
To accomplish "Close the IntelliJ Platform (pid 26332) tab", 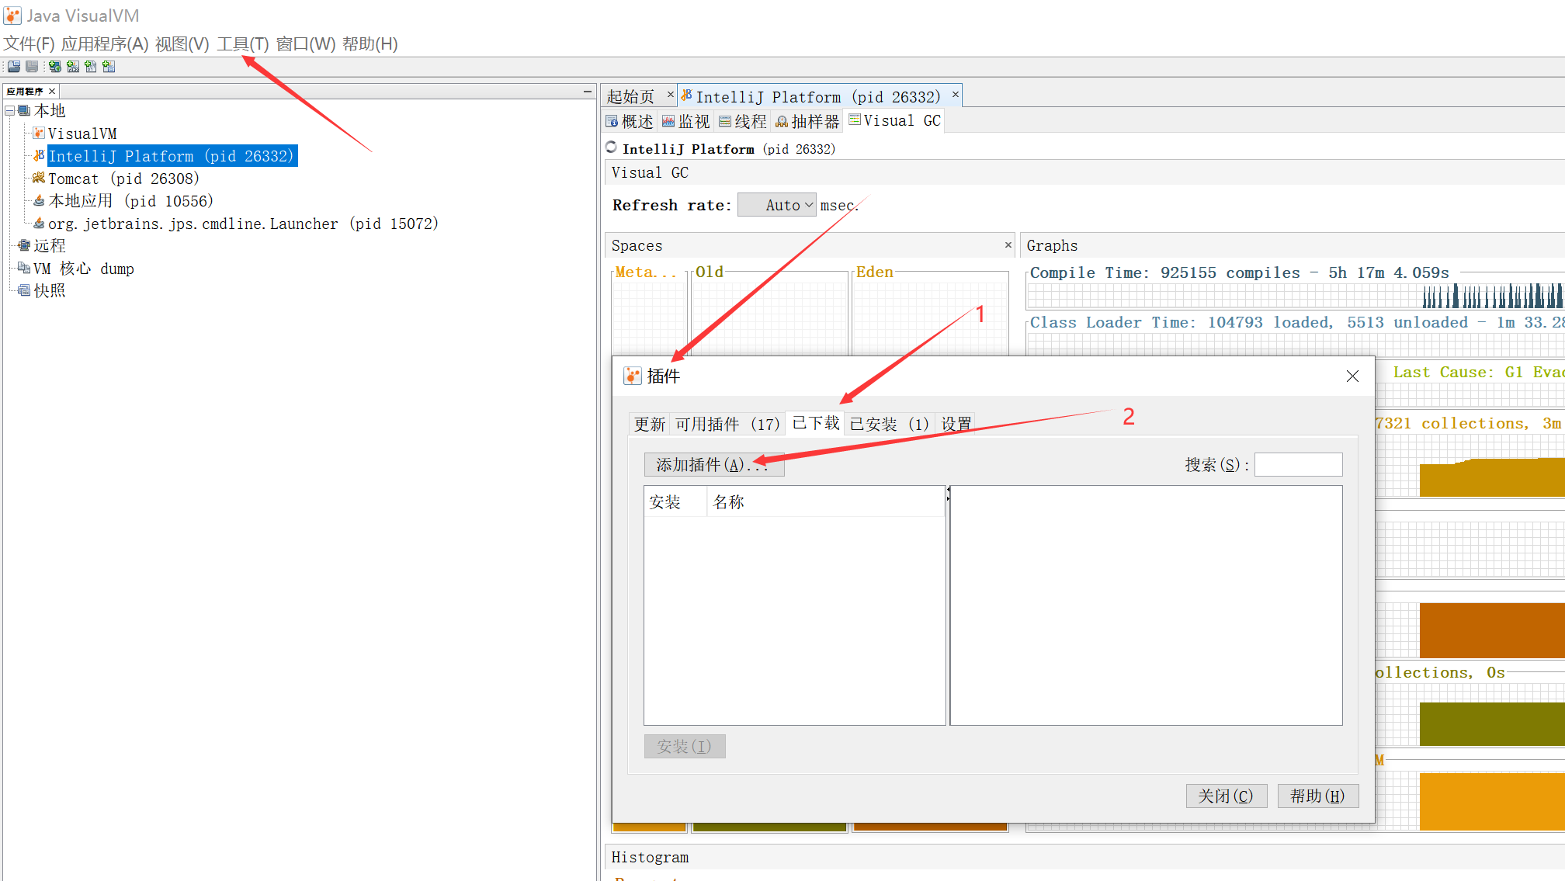I will [956, 95].
